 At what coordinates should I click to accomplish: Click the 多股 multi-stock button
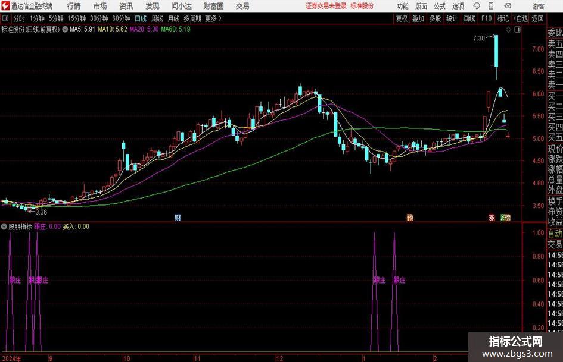[x=435, y=18]
